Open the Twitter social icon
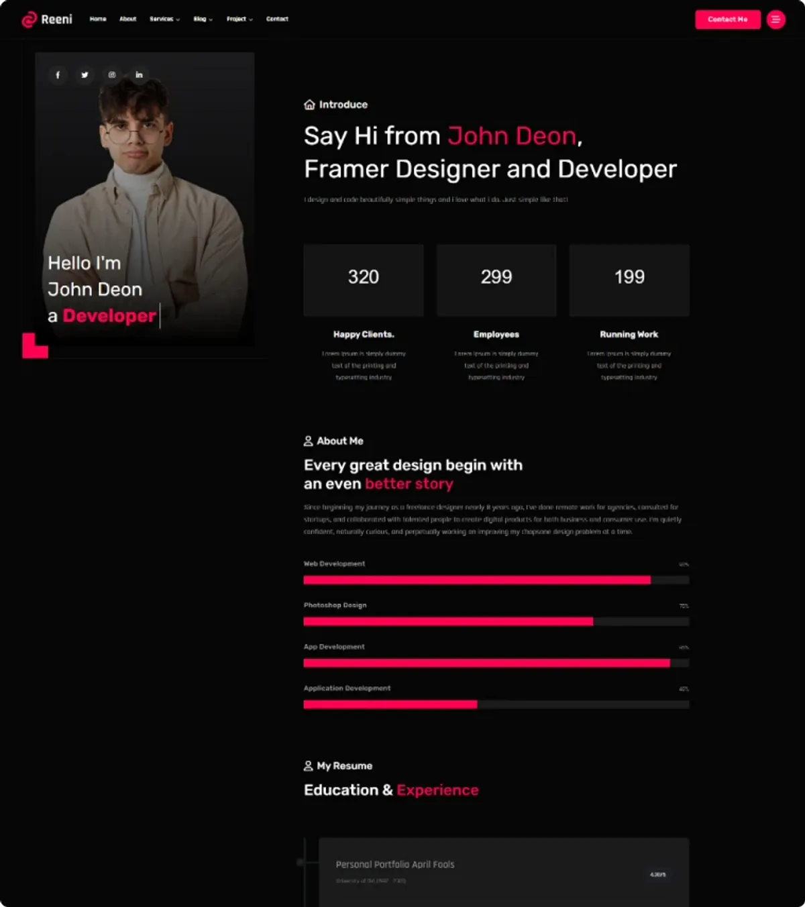805x907 pixels. pyautogui.click(x=85, y=75)
